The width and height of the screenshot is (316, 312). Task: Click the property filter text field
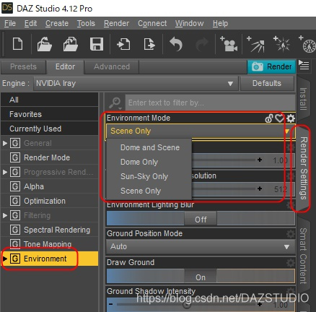coord(211,103)
